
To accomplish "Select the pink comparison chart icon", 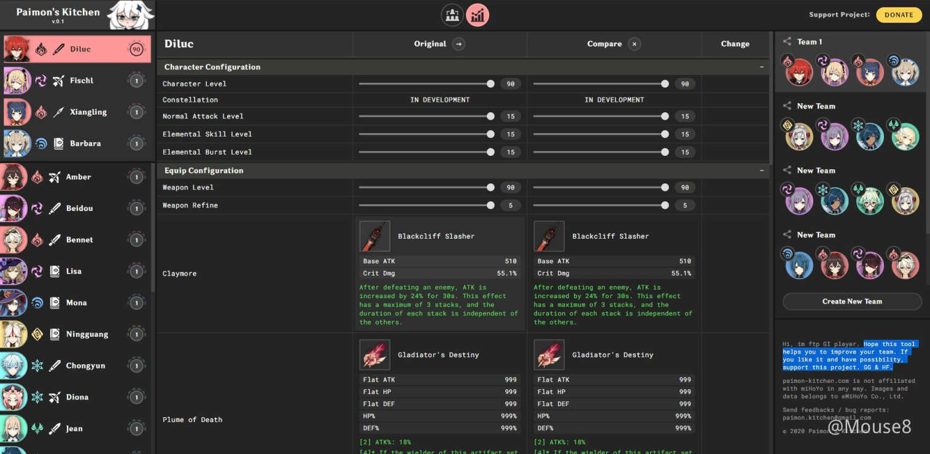I will point(478,15).
